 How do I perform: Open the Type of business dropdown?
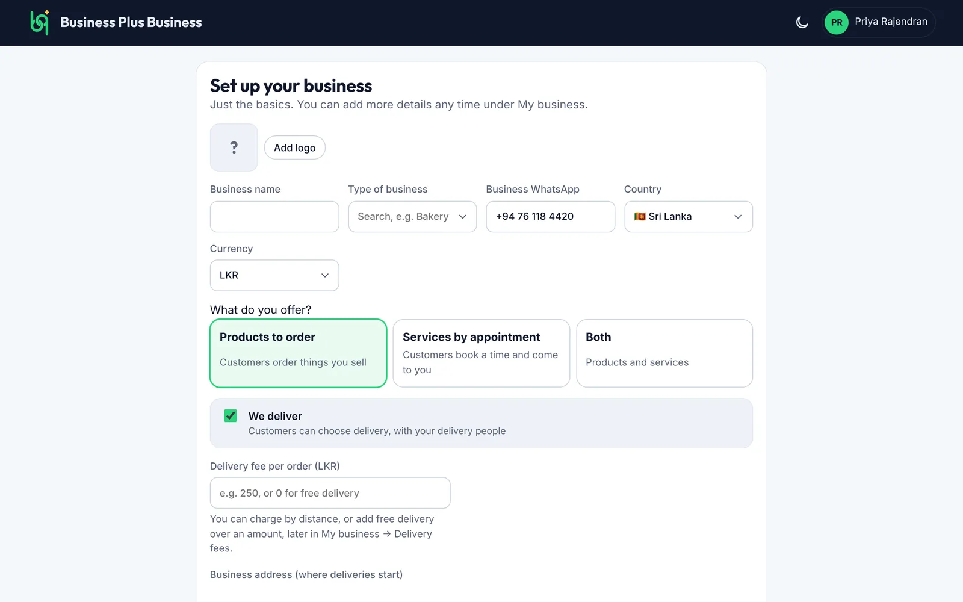point(412,217)
